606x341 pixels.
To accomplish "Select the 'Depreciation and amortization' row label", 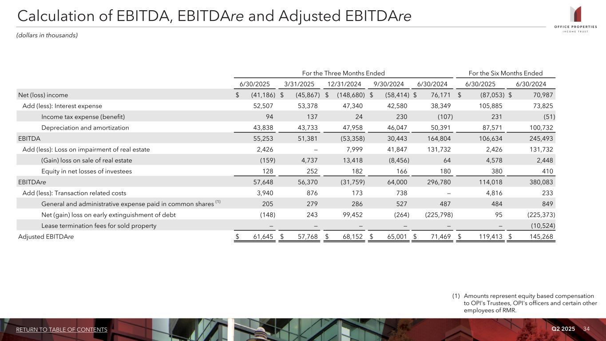I will point(85,127).
